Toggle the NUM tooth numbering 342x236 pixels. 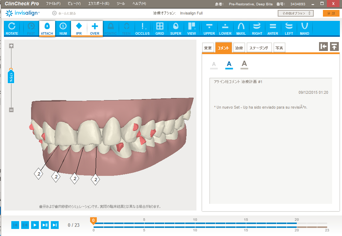[63, 29]
